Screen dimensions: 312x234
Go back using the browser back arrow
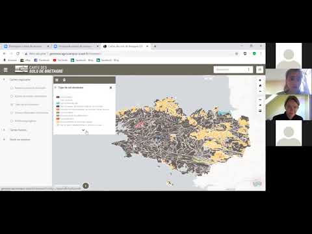(5, 53)
